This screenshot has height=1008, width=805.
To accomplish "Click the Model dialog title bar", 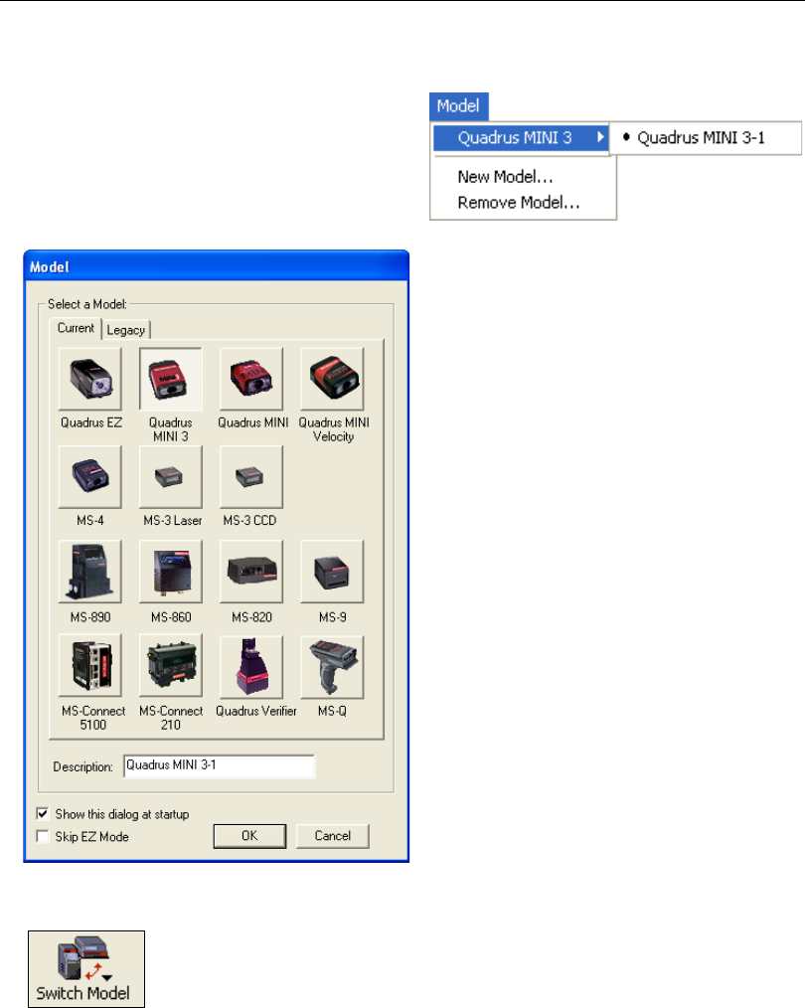I will [217, 266].
